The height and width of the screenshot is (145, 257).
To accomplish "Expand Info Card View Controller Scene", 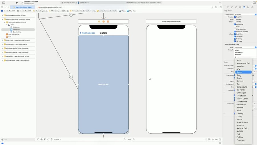I will click(x=3, y=40).
